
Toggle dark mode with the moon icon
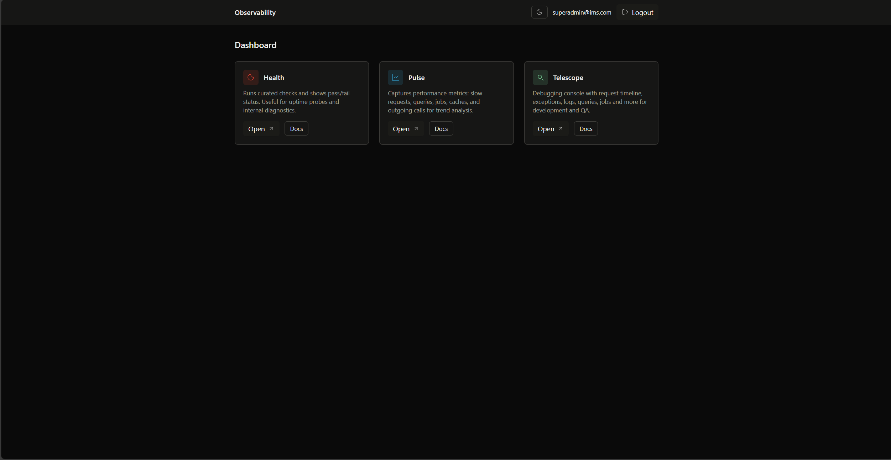[x=539, y=12]
